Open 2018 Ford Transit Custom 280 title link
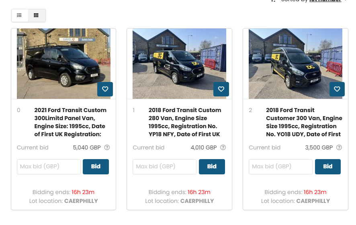Screen dimensions: 356x225 point(185,122)
